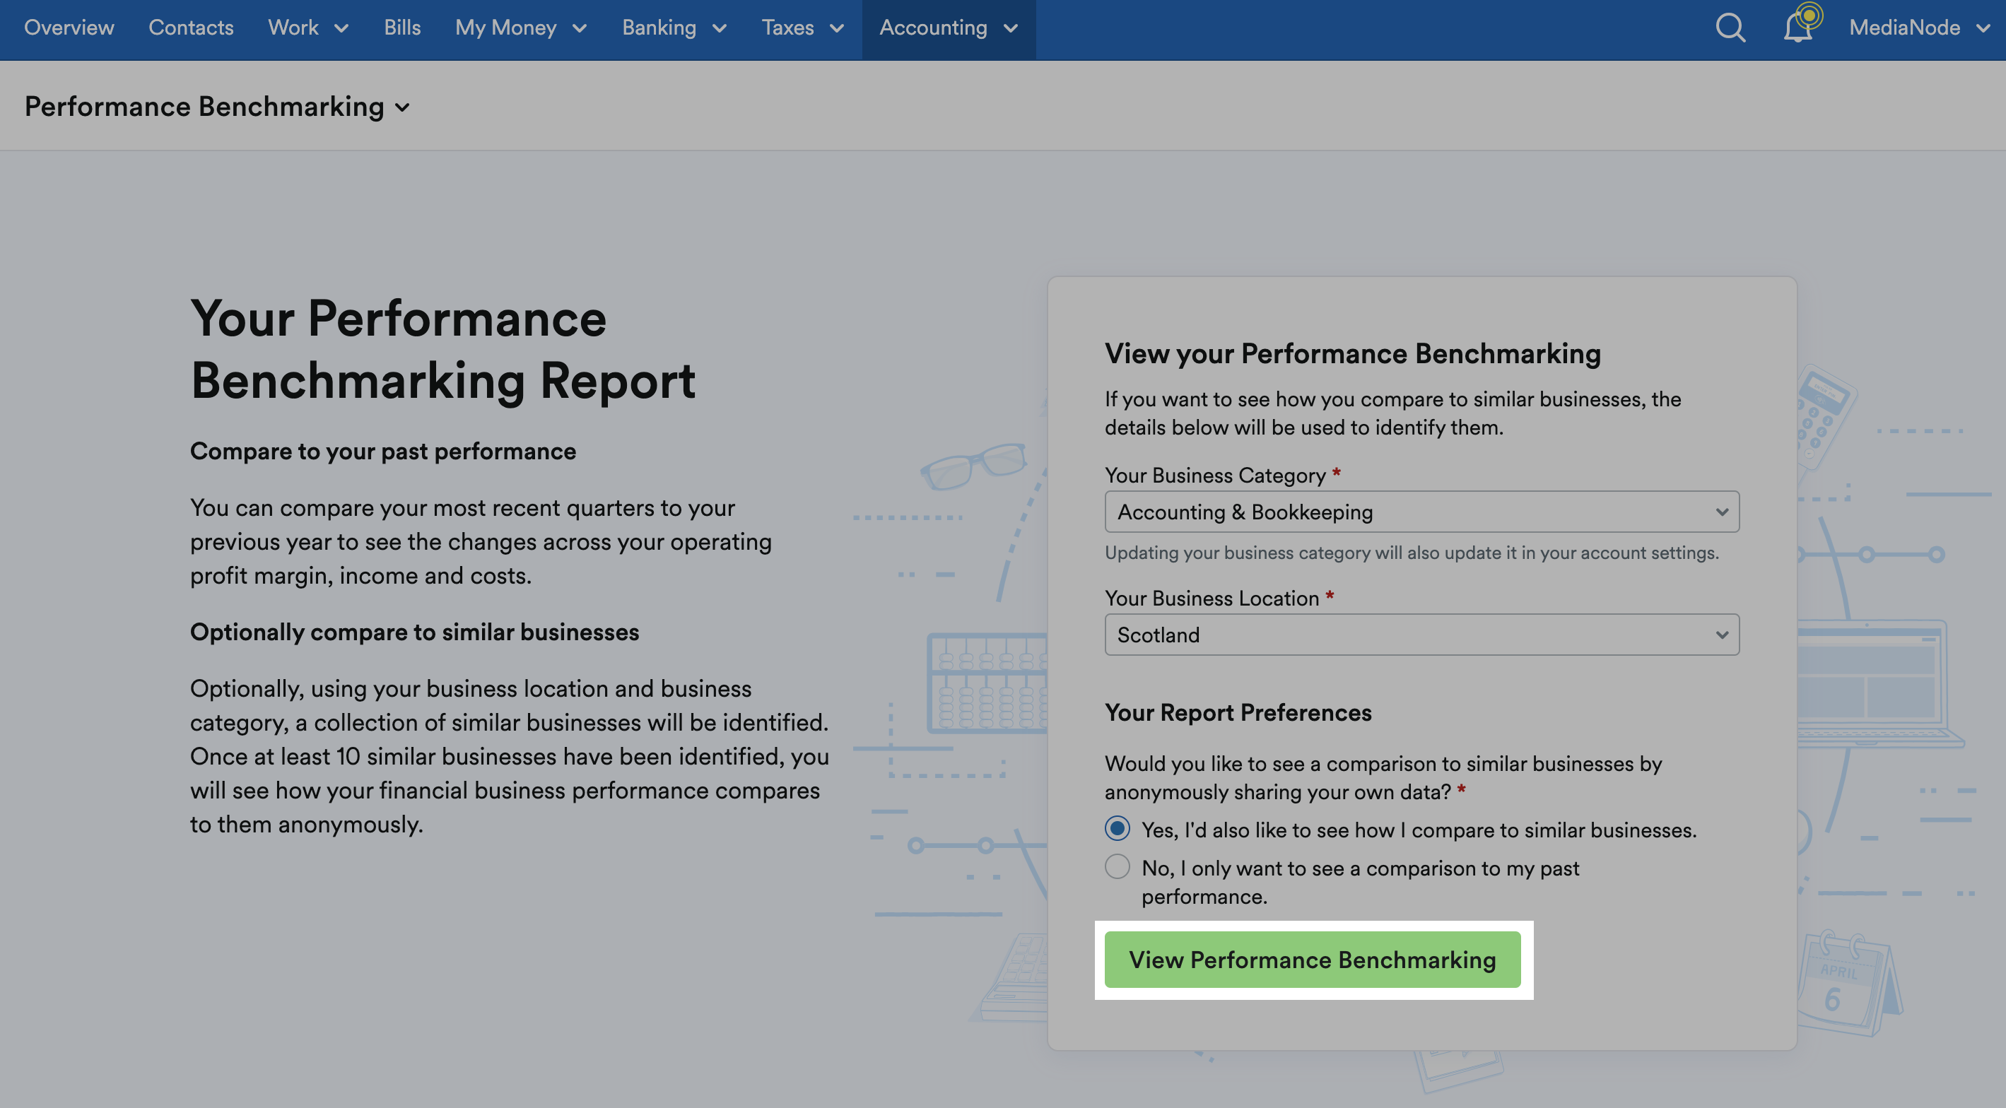Click "Your Report Preferences" heading

[x=1238, y=712]
